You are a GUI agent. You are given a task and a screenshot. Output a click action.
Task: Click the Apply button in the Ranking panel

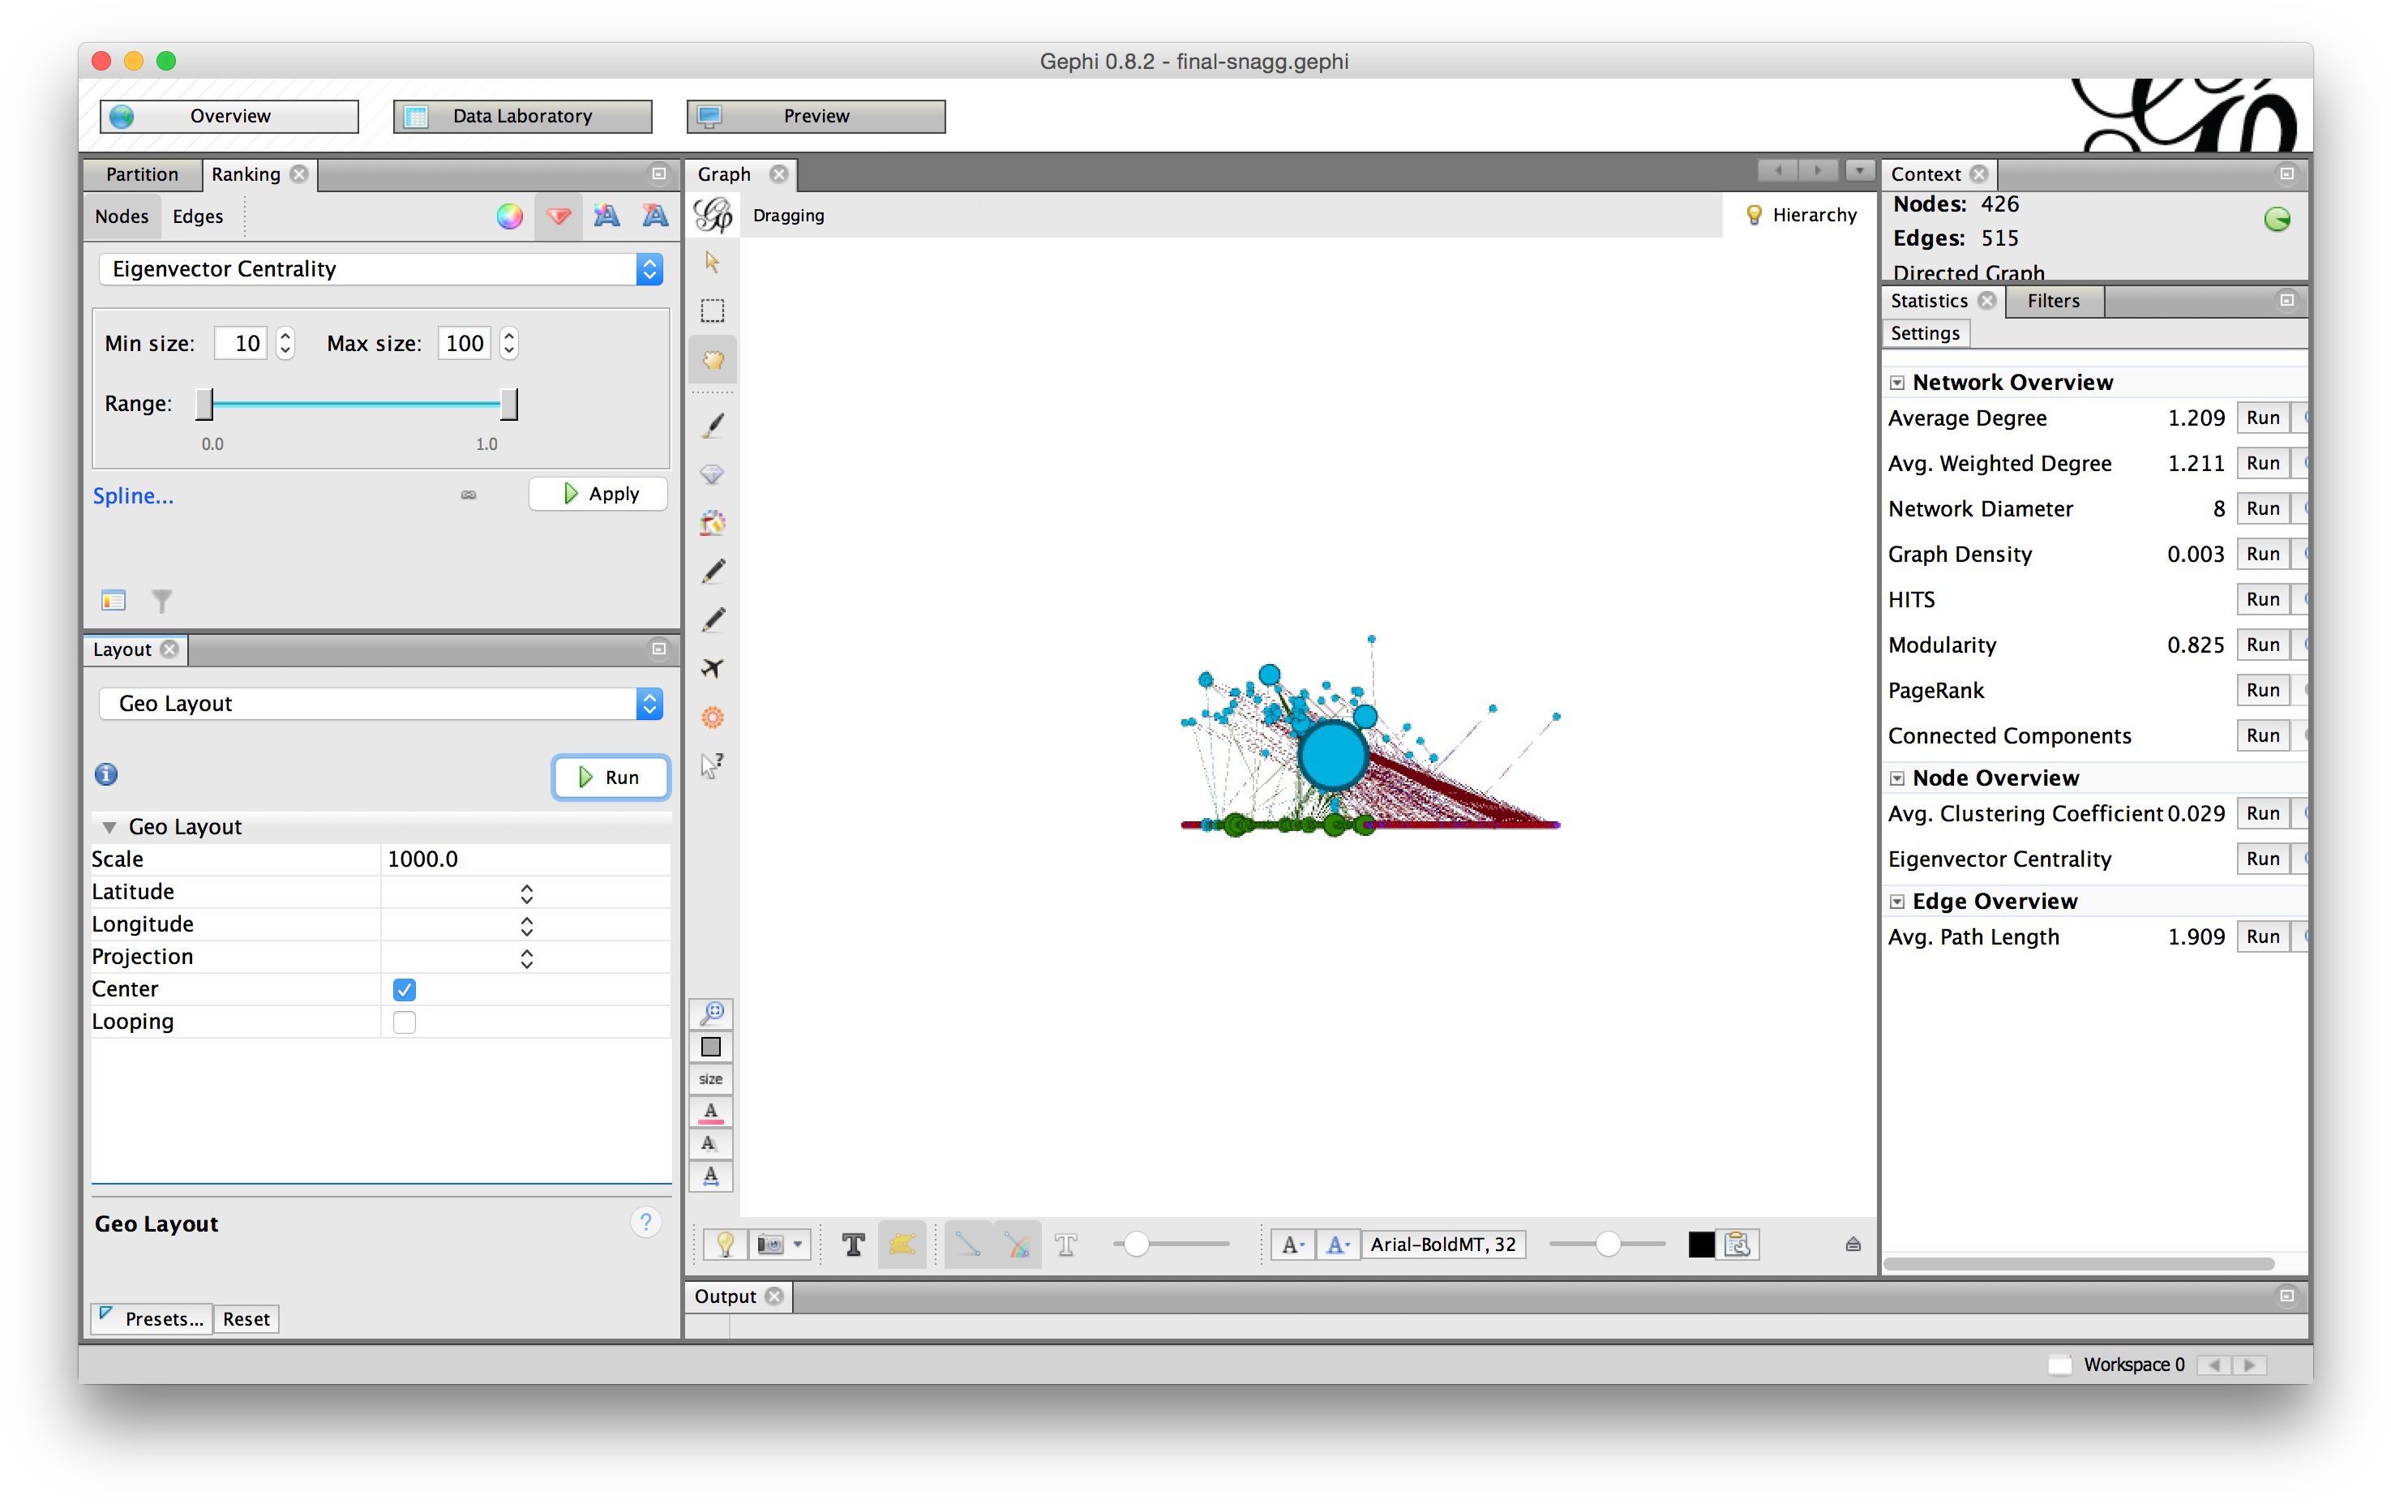click(x=598, y=494)
